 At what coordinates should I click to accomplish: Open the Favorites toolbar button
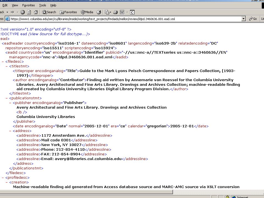click(x=68, y=12)
